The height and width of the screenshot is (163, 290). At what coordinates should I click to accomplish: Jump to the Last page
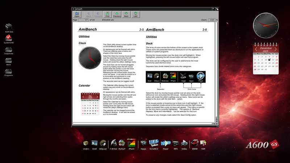[x=136, y=14]
